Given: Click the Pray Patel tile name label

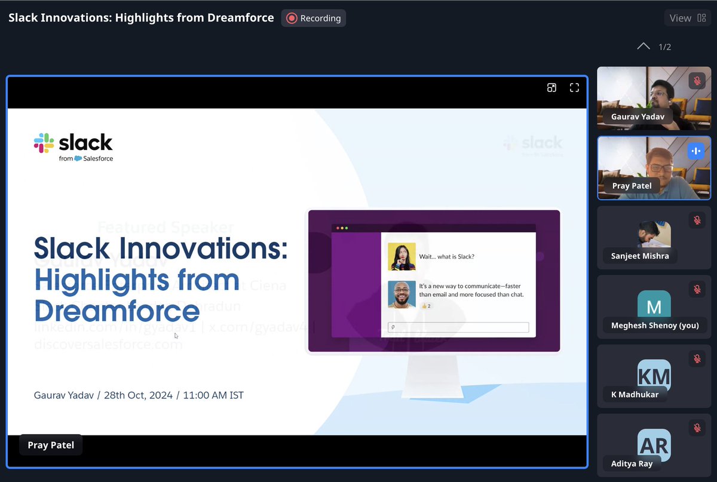Looking at the screenshot, I should [x=632, y=186].
